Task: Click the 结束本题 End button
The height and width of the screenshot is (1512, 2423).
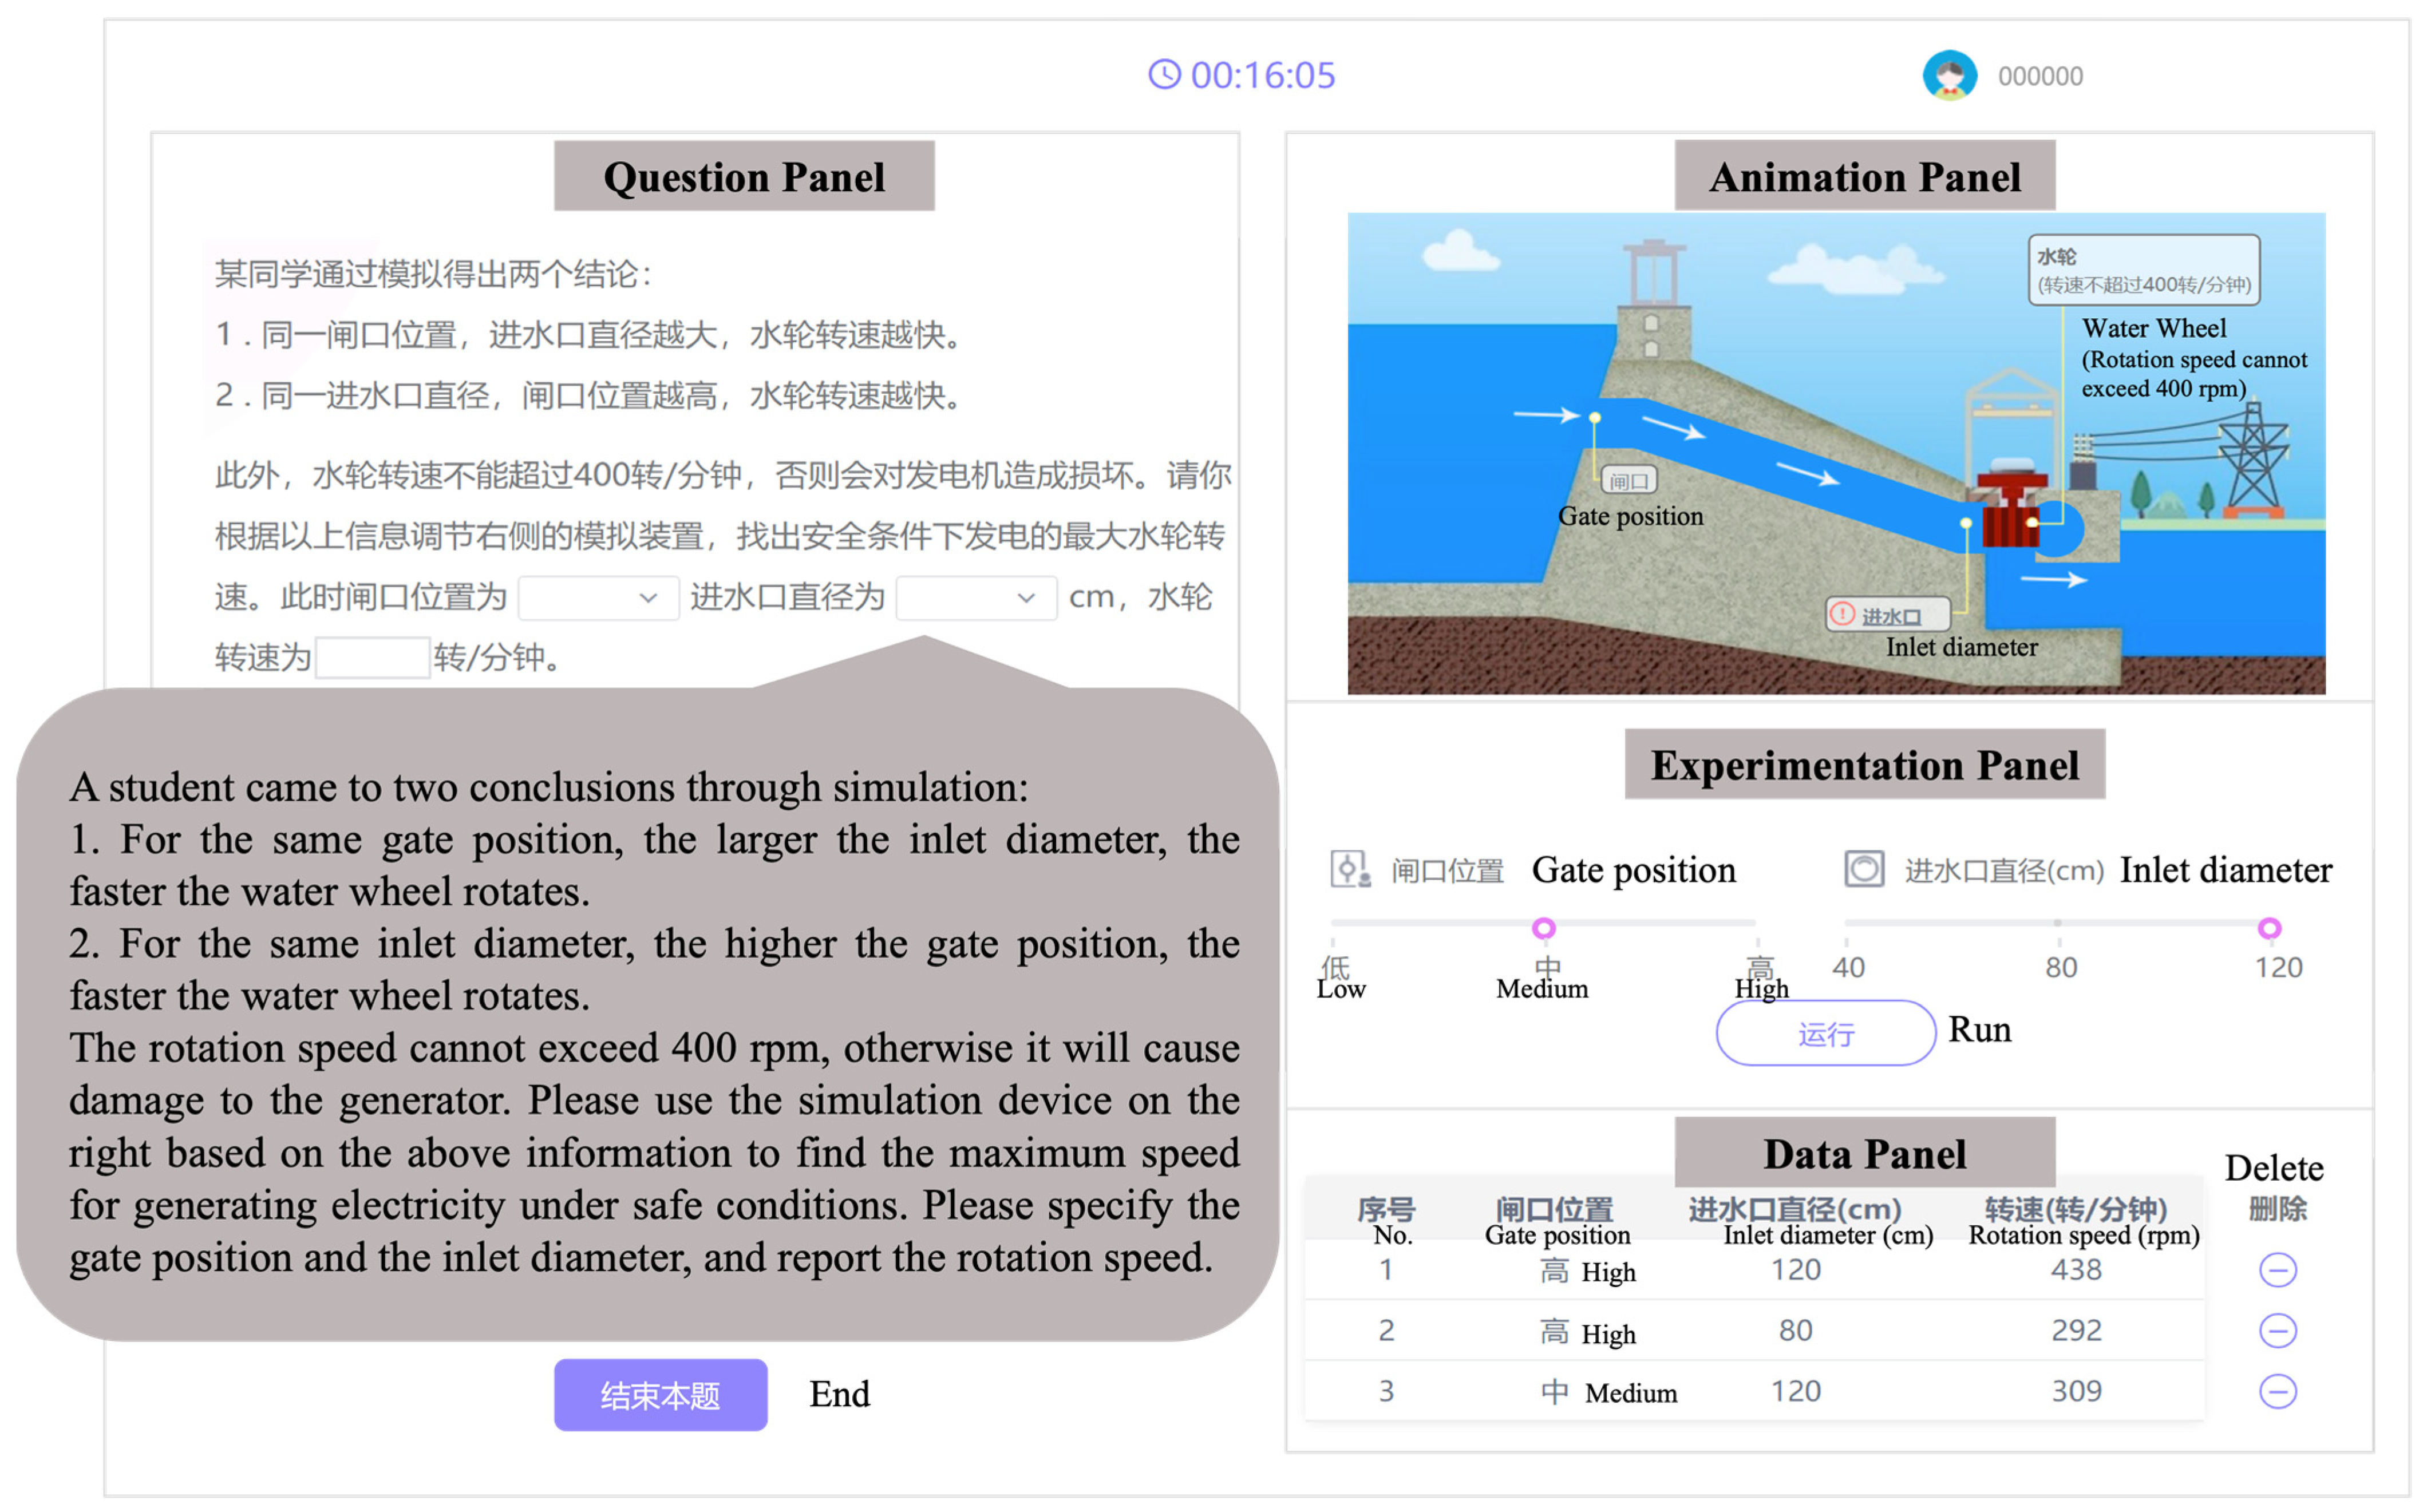Action: 660,1394
